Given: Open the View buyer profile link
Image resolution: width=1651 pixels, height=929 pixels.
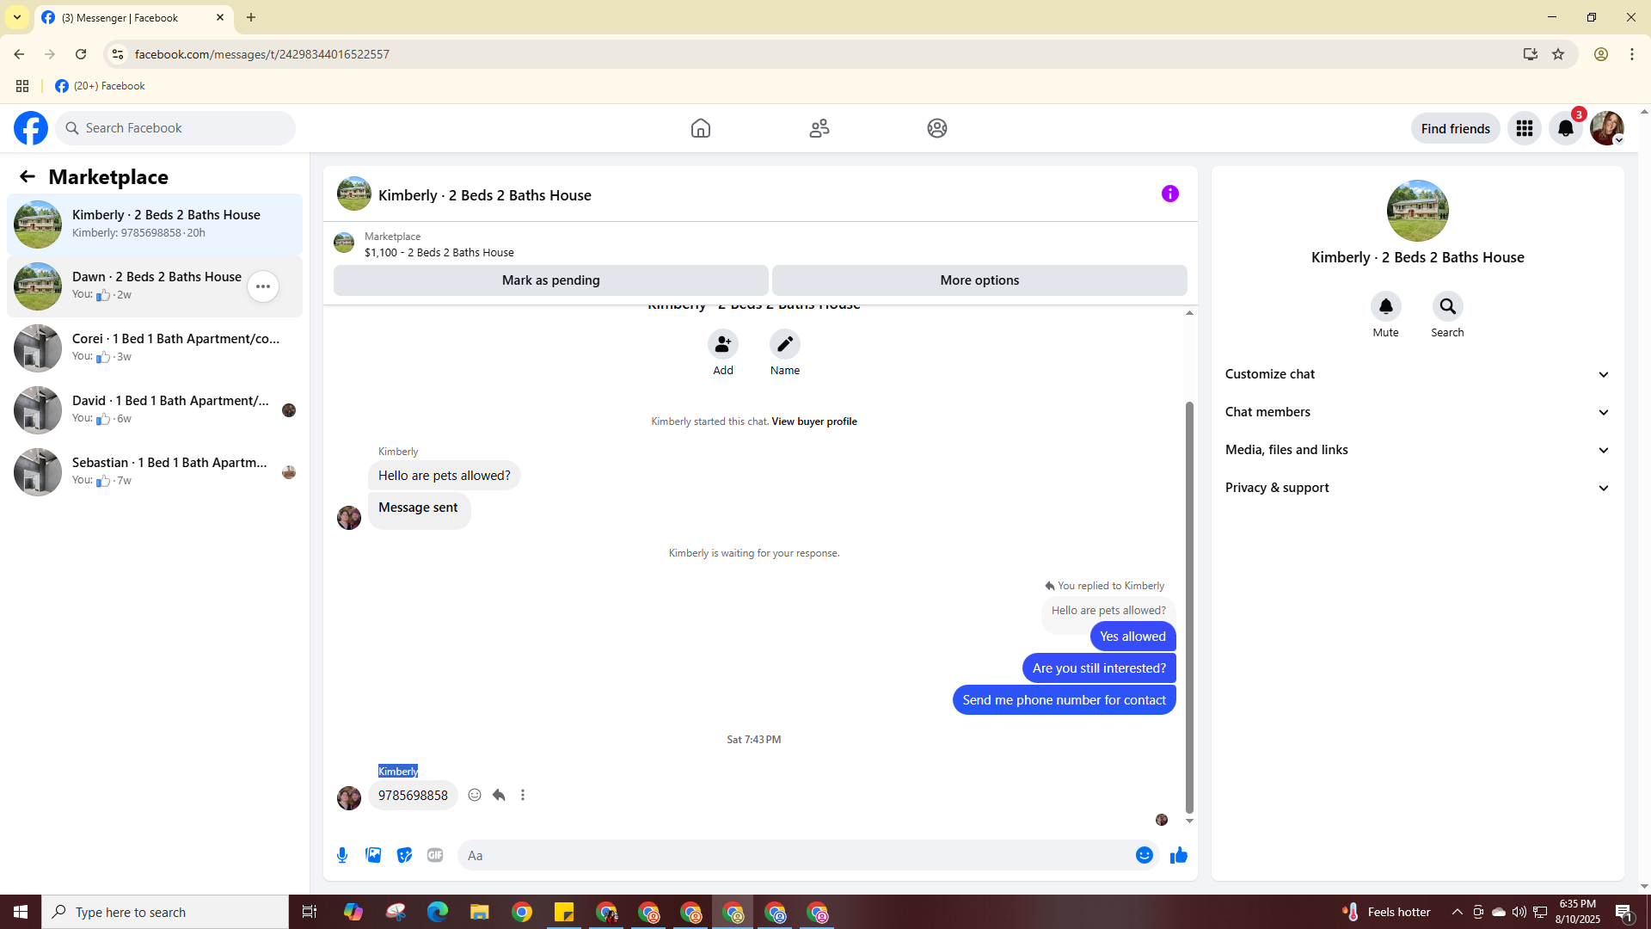Looking at the screenshot, I should pyautogui.click(x=813, y=421).
